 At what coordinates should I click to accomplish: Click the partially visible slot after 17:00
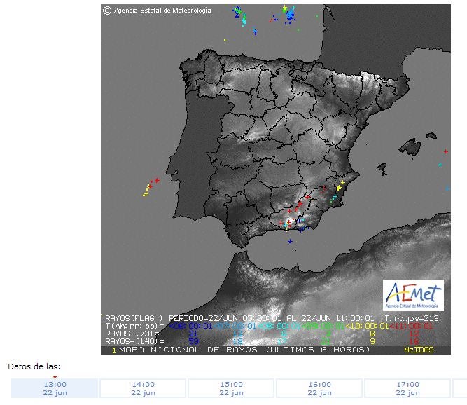point(460,388)
